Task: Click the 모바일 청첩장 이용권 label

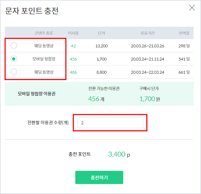Action: [37, 94]
